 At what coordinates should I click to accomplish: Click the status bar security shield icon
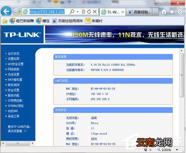145,150
